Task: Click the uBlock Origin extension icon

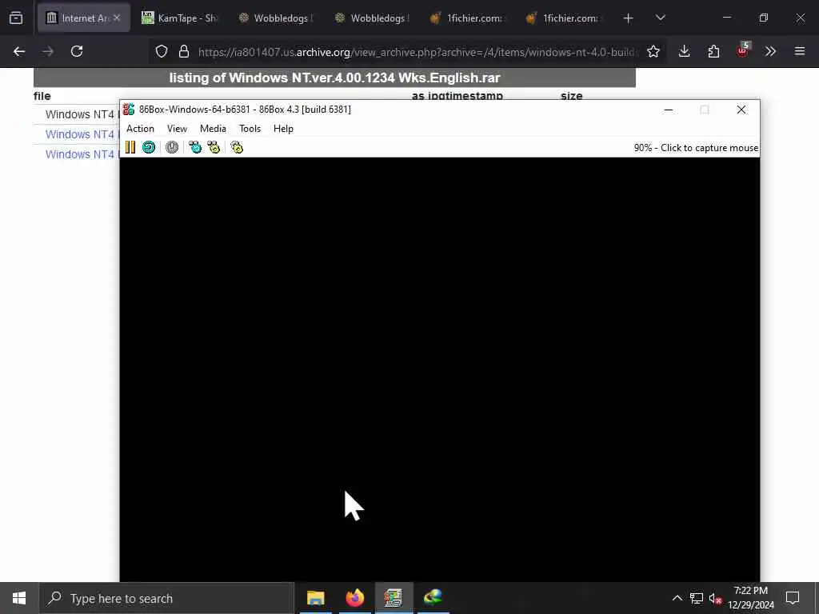Action: pos(742,51)
